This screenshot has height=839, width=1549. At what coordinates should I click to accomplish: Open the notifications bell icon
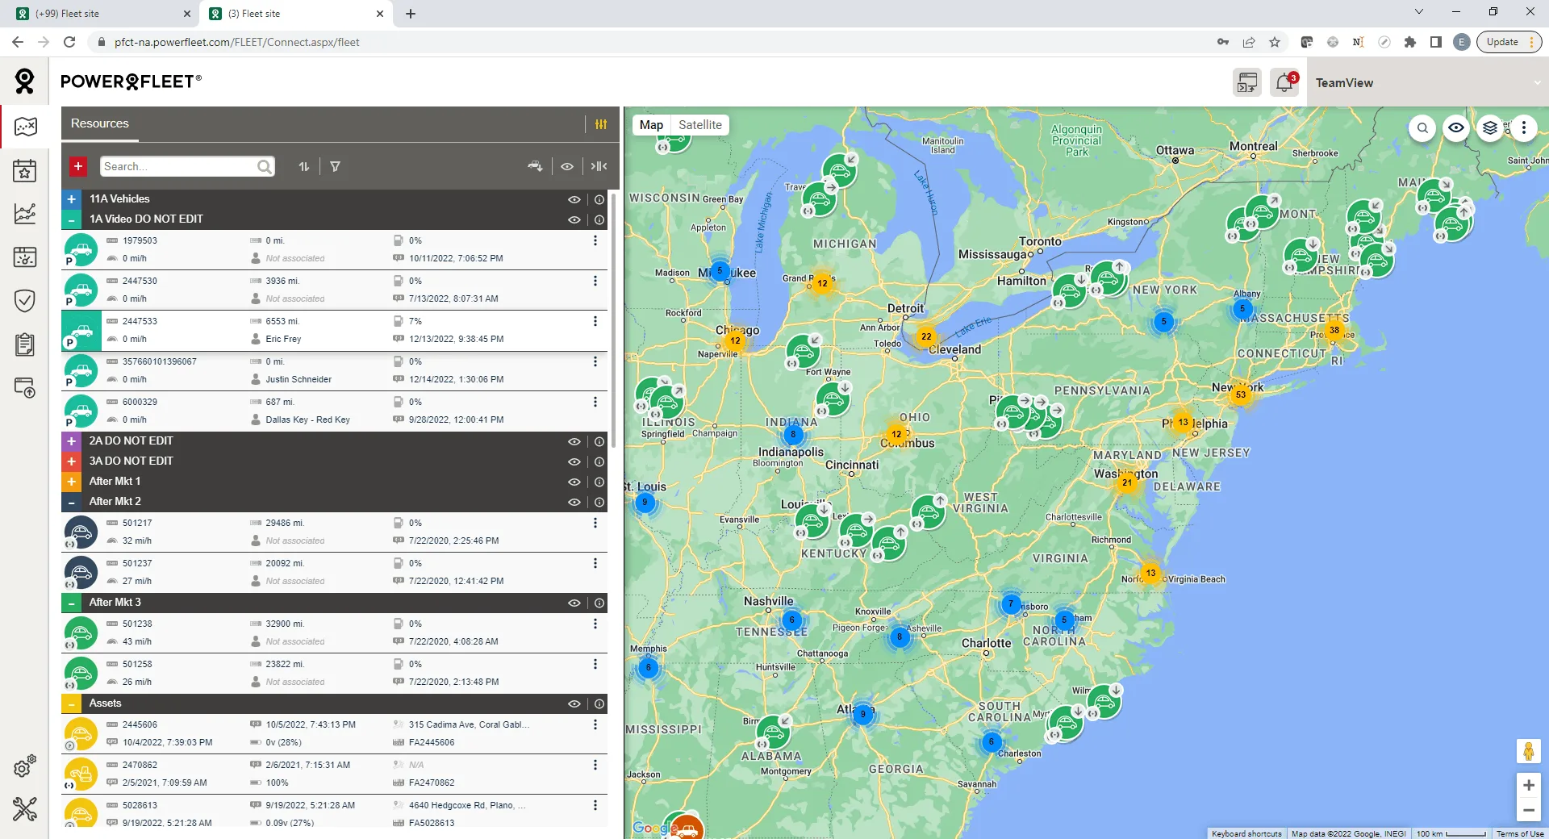click(x=1284, y=82)
